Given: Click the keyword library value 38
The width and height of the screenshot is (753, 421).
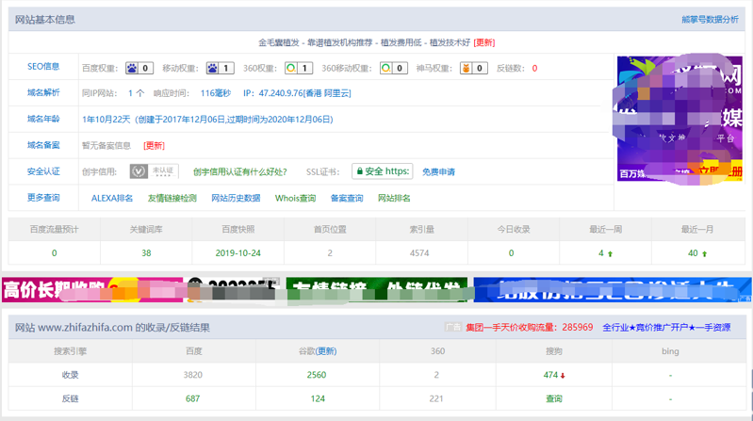Looking at the screenshot, I should pyautogui.click(x=146, y=253).
